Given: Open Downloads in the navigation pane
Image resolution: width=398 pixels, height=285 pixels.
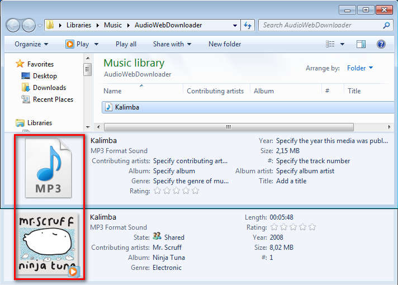Looking at the screenshot, I should (50, 88).
